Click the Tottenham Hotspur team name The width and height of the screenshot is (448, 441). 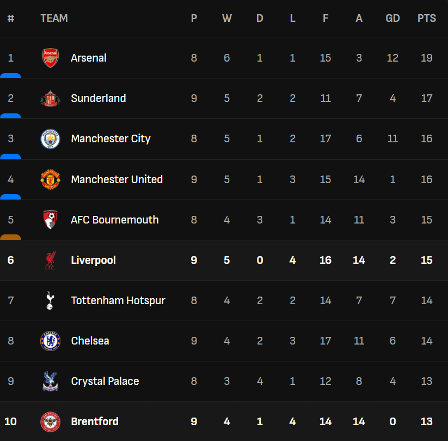[118, 300]
